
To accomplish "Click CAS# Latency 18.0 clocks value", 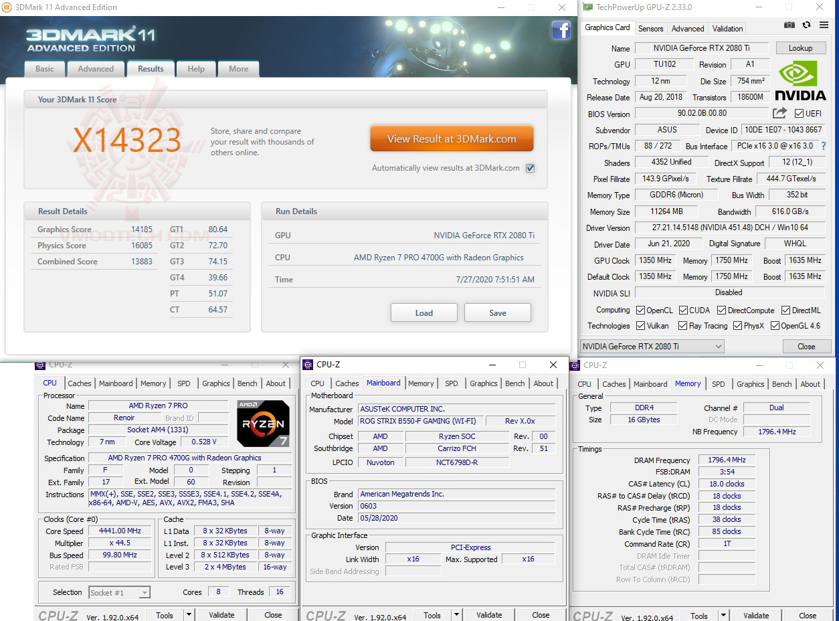I will pos(726,484).
